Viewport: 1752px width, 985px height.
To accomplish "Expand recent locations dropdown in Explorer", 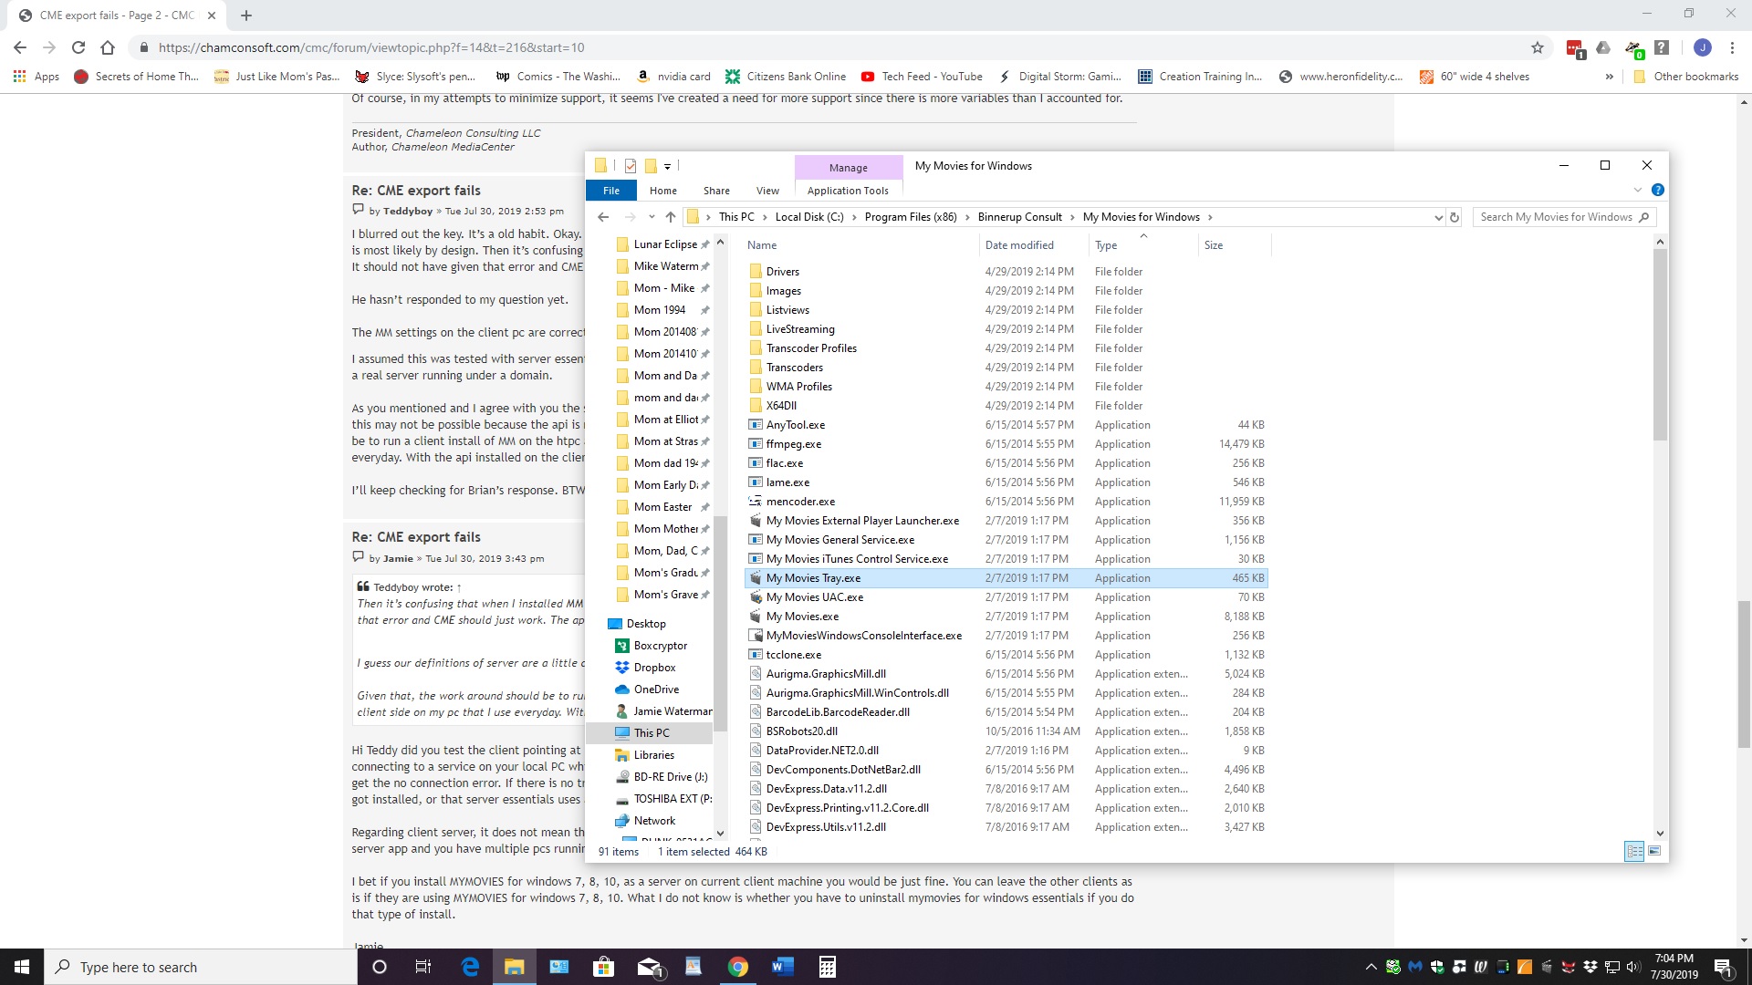I will pos(652,217).
